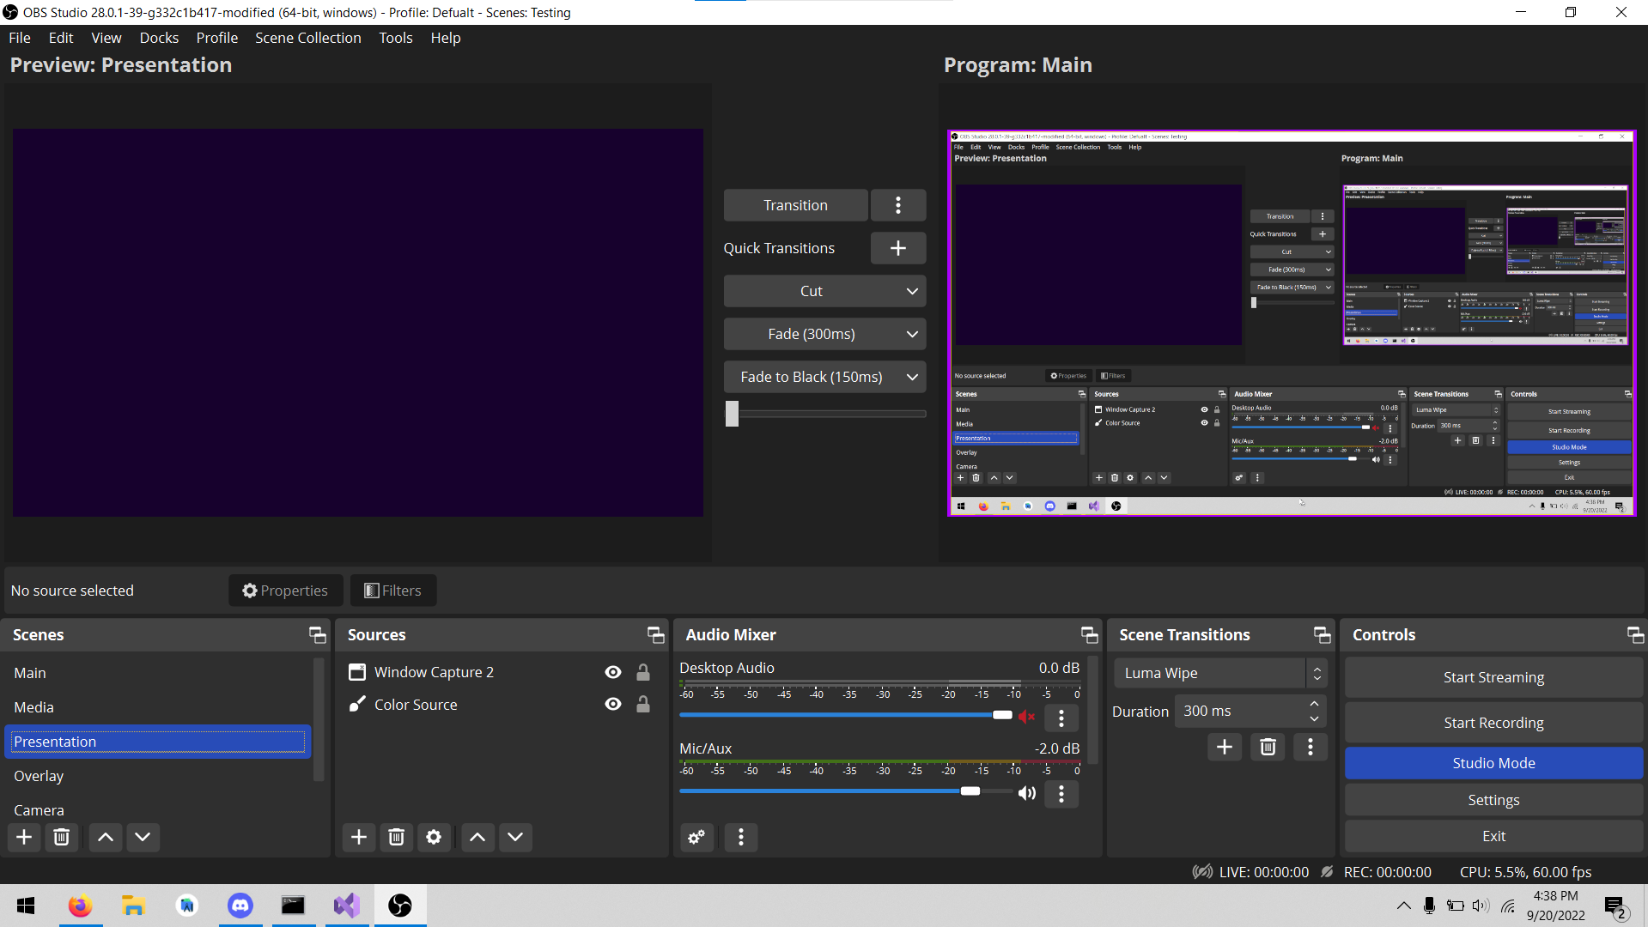
Task: Select the Main scene
Action: [158, 673]
